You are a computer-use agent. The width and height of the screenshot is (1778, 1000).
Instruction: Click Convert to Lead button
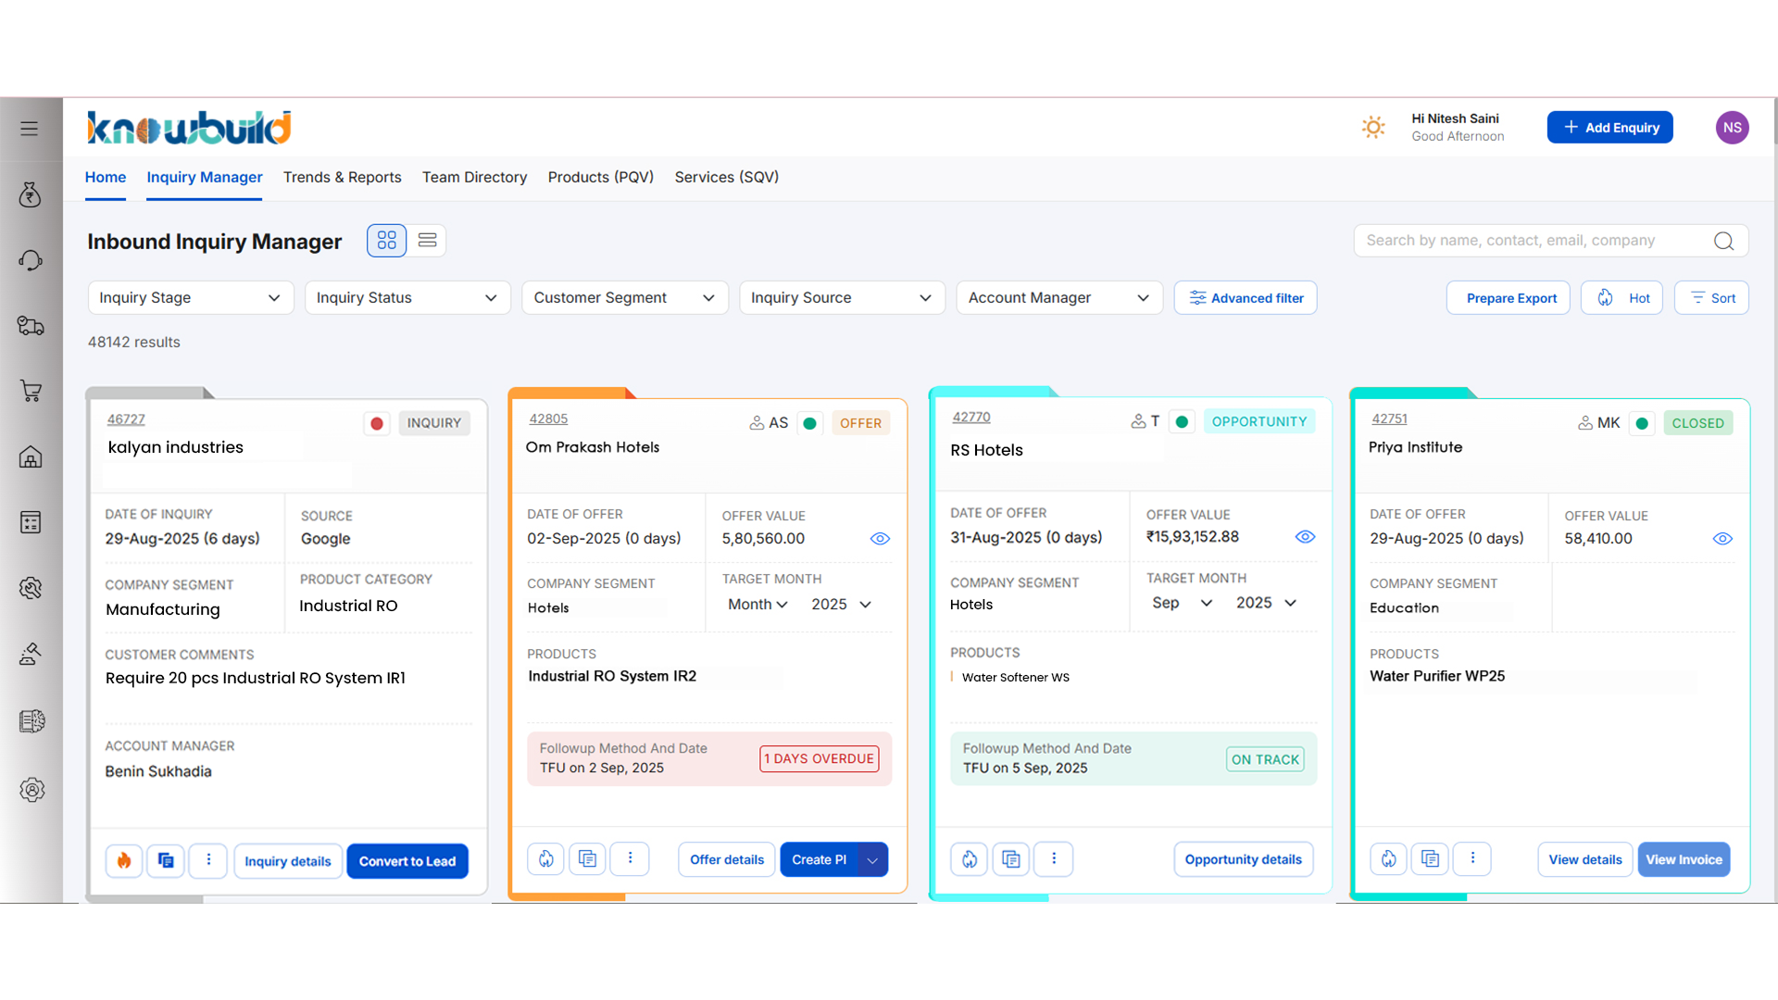tap(407, 861)
